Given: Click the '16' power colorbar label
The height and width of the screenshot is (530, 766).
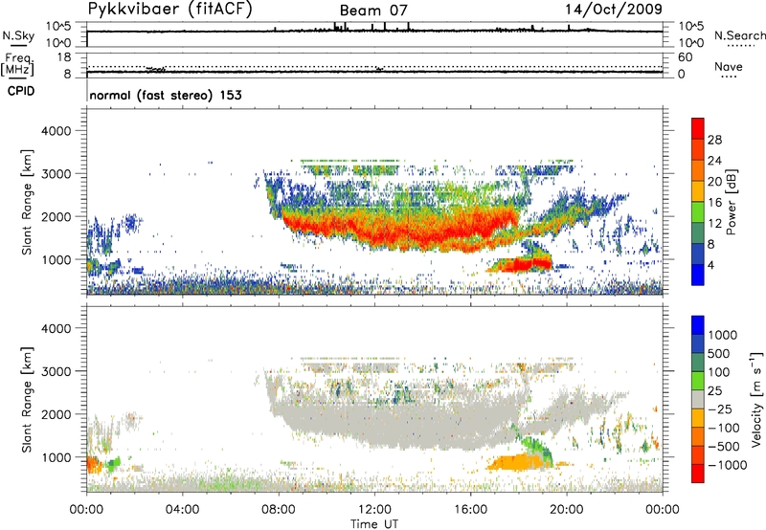Looking at the screenshot, I should pos(714,203).
